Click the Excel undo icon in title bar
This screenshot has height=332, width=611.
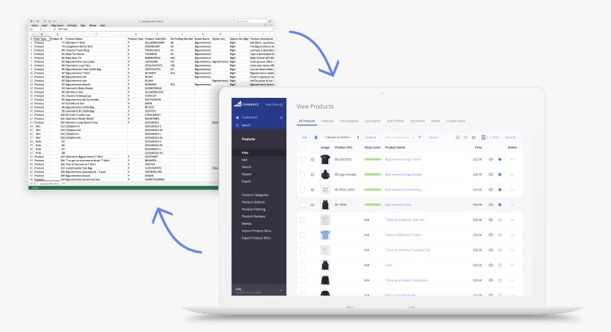(54, 21)
